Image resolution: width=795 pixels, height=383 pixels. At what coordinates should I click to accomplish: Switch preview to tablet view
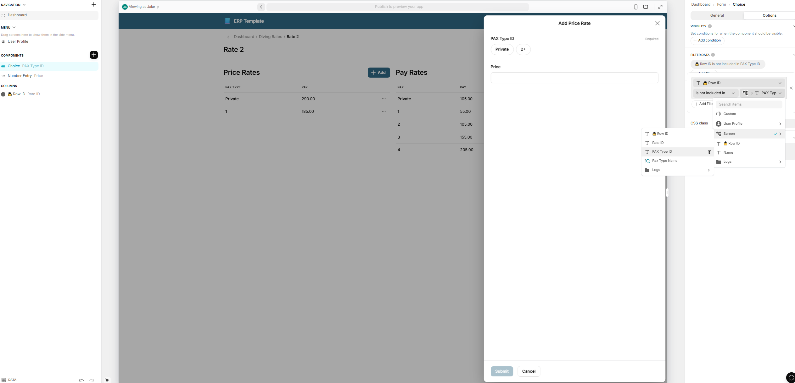click(x=646, y=7)
